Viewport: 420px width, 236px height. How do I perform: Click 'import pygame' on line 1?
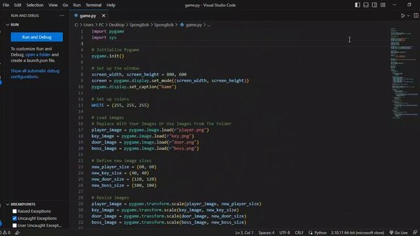tap(108, 31)
